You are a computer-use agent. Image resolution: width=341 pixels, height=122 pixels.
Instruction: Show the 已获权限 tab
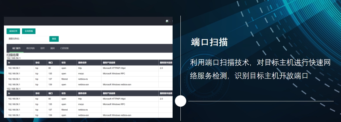coord(64,48)
